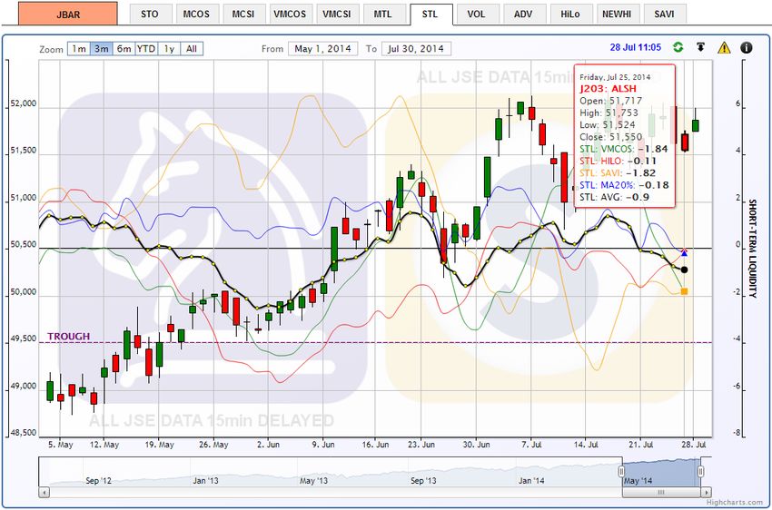
Task: Set zoom to All
Action: 192,49
